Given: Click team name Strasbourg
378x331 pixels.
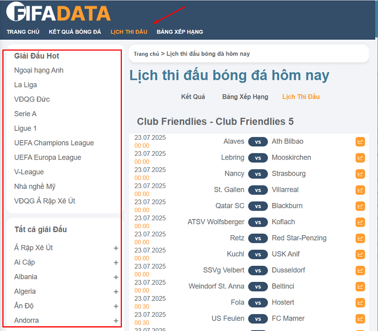Looking at the screenshot, I should [x=289, y=174].
